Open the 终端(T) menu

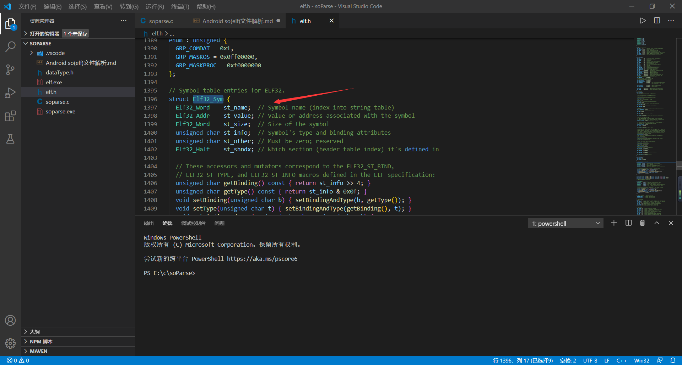pos(180,6)
